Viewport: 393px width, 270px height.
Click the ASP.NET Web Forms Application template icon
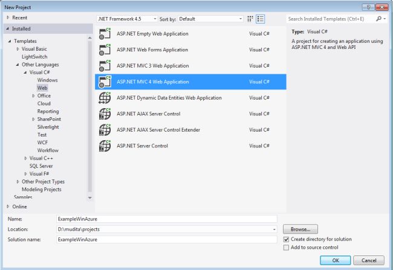point(105,50)
